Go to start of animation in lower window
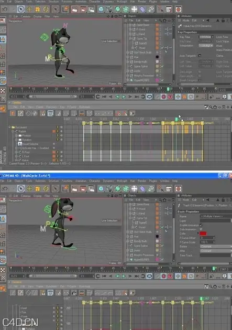The width and height of the screenshot is (232, 330). 104,276
